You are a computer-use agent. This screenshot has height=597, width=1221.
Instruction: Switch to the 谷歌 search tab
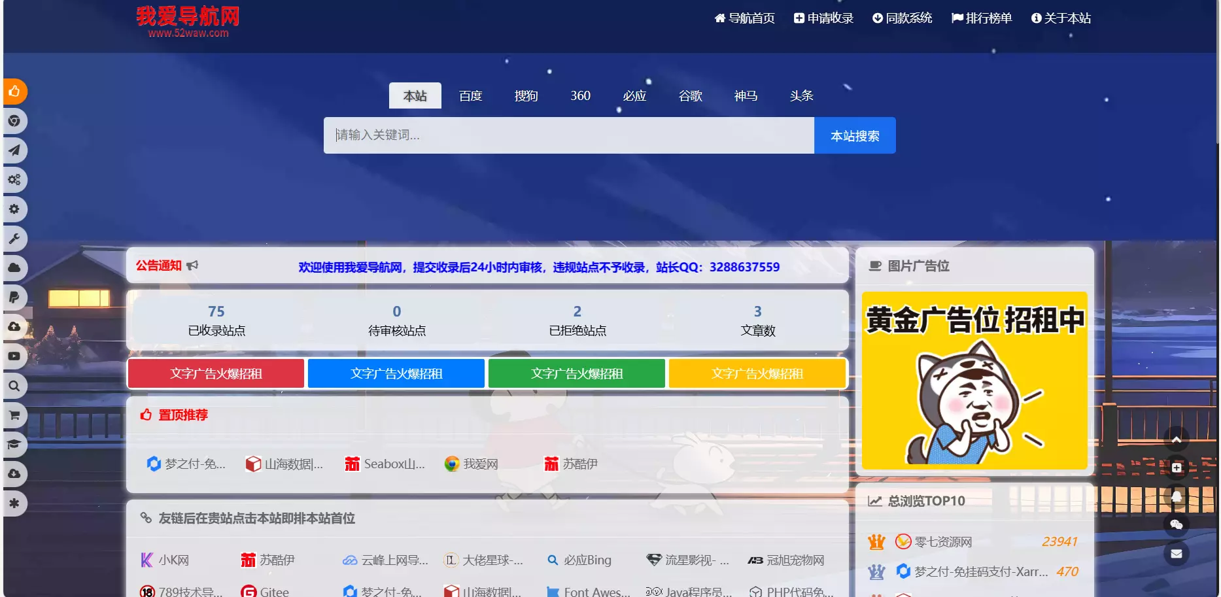coord(690,95)
